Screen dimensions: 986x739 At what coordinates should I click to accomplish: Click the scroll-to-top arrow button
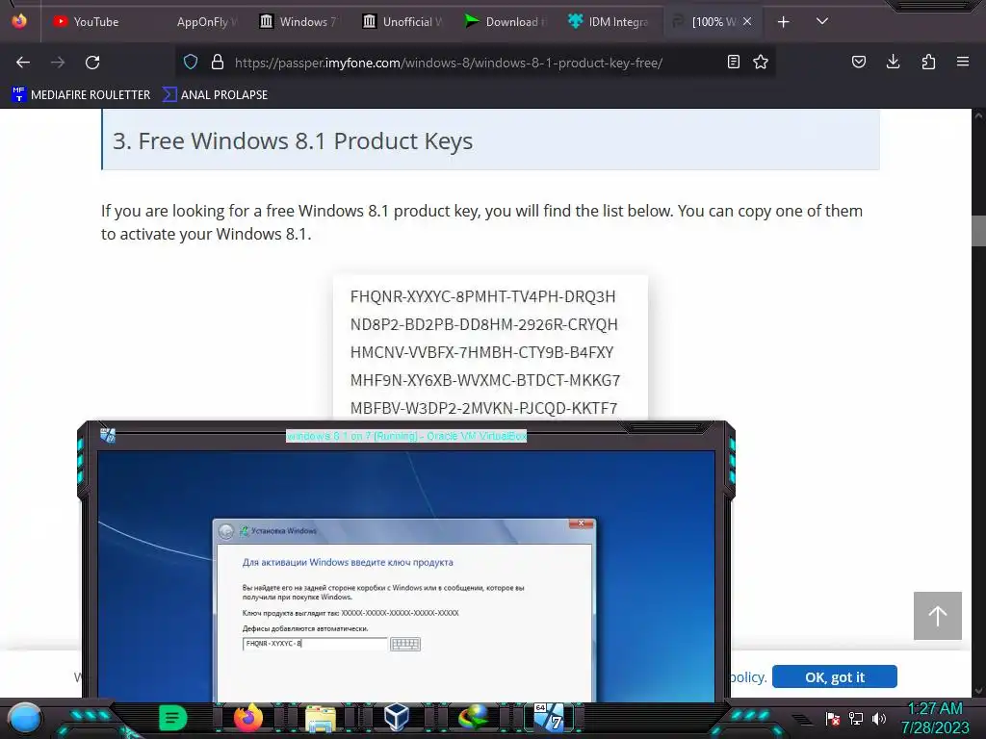[x=938, y=616]
